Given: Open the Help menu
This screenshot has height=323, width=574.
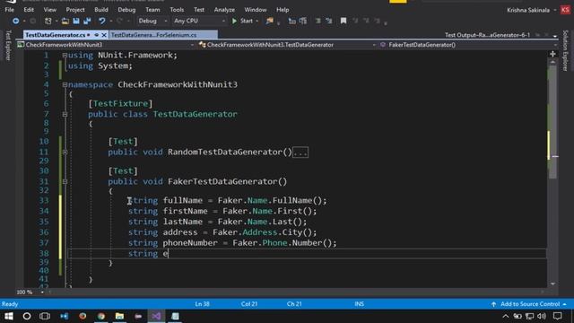Looking at the screenshot, I should pyautogui.click(x=283, y=10).
